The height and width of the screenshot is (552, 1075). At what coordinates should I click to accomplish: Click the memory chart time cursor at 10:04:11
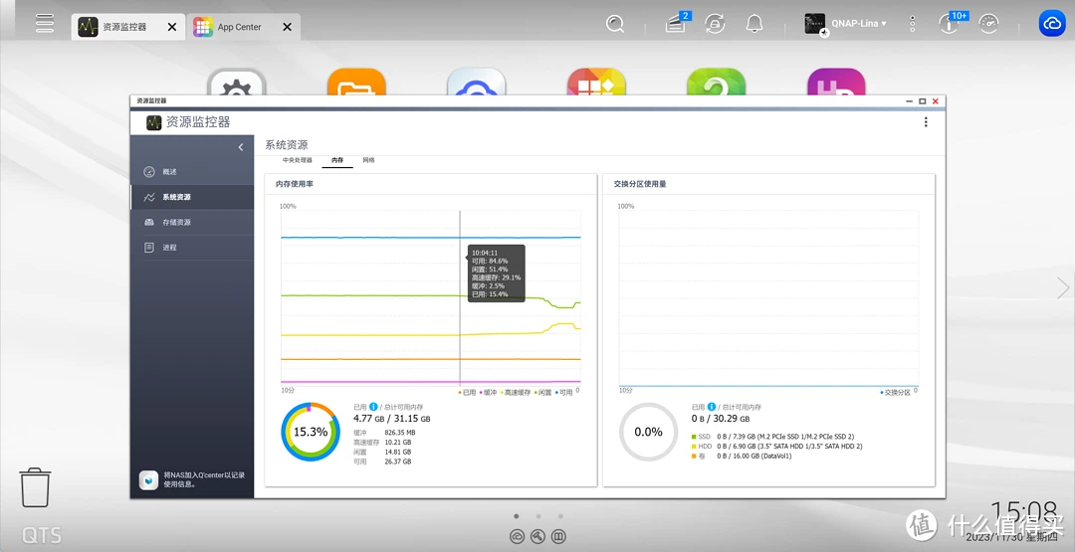click(460, 298)
